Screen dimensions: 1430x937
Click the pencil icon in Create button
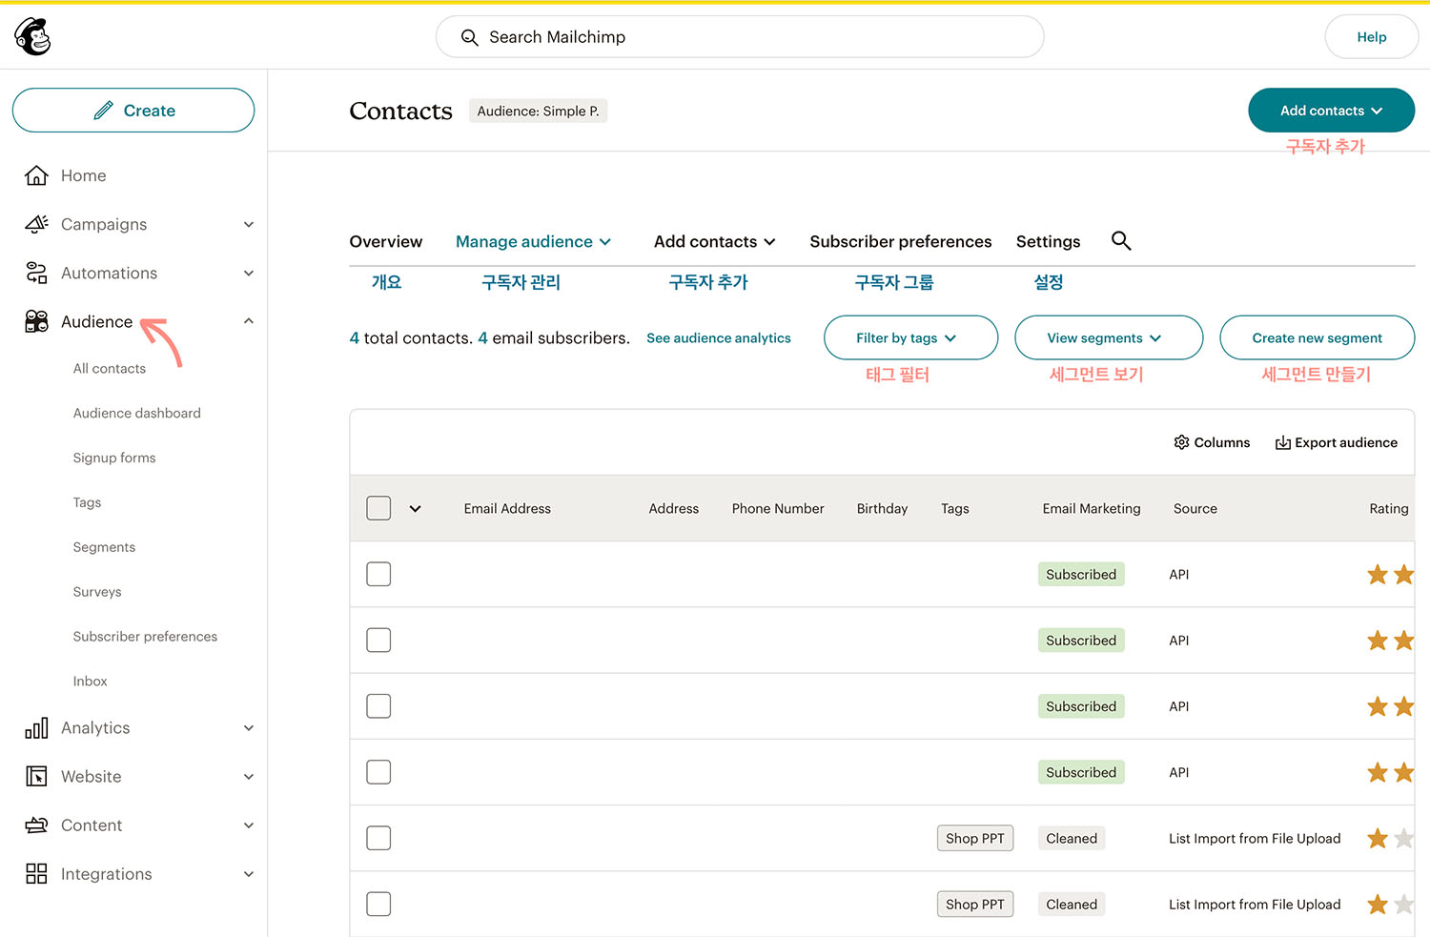(103, 111)
